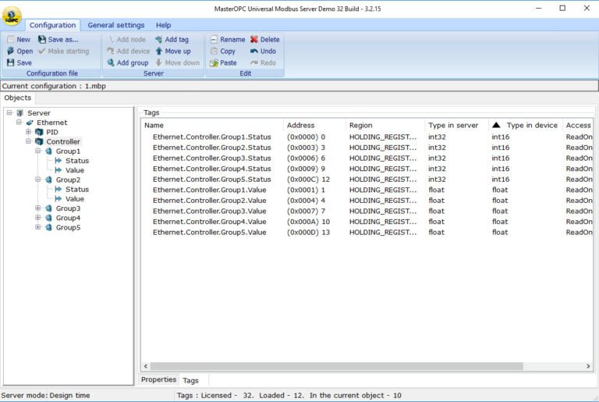Expand the Group5 tree node
The width and height of the screenshot is (599, 402).
(37, 227)
